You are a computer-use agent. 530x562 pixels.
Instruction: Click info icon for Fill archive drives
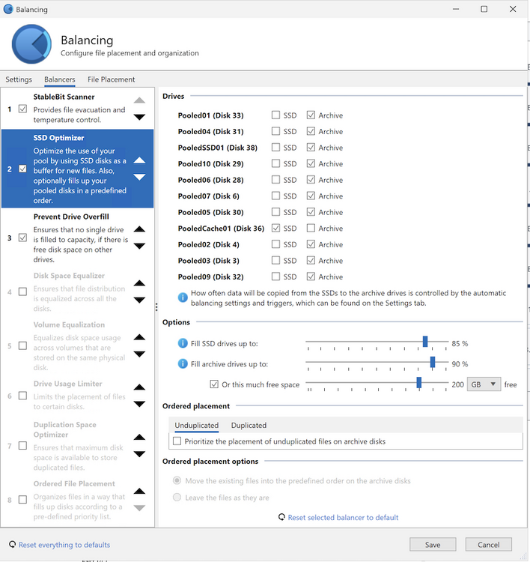pos(183,363)
